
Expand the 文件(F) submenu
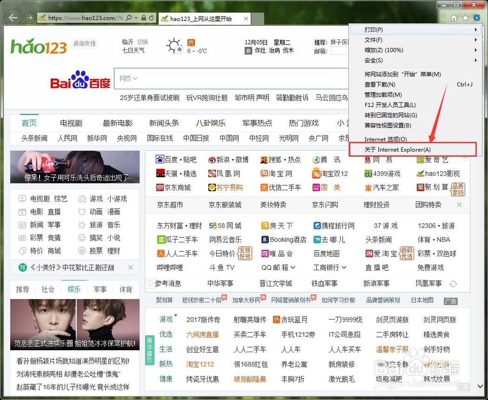[x=415, y=40]
